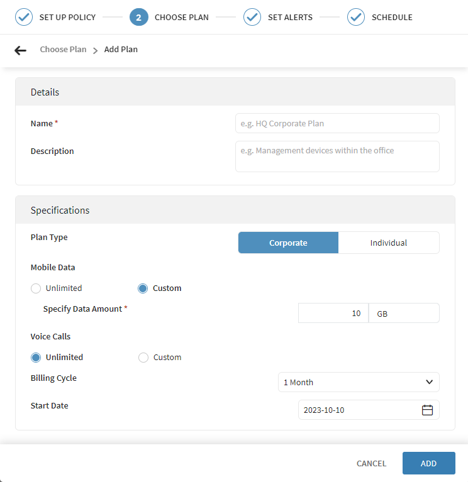The image size is (468, 482).
Task: Click the CANCEL button
Action: coord(371,463)
